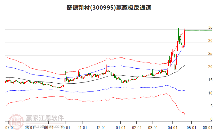Click the chart title 奇德新材(300995)赢家极反通道
The width and height of the screenshot is (213, 132).
point(109,7)
